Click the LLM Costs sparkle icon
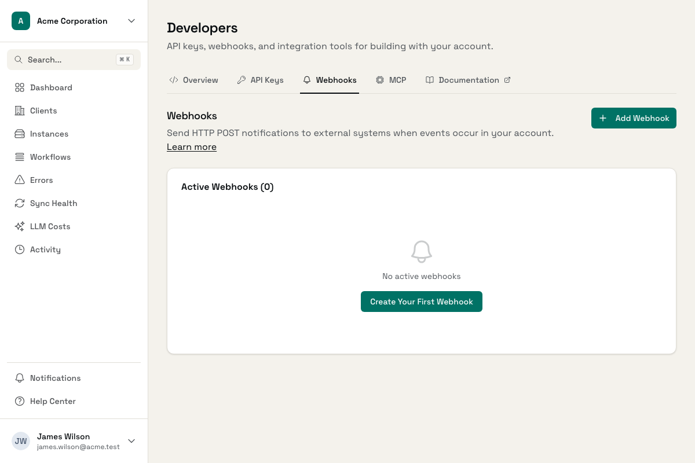This screenshot has width=695, height=463. coord(20,226)
